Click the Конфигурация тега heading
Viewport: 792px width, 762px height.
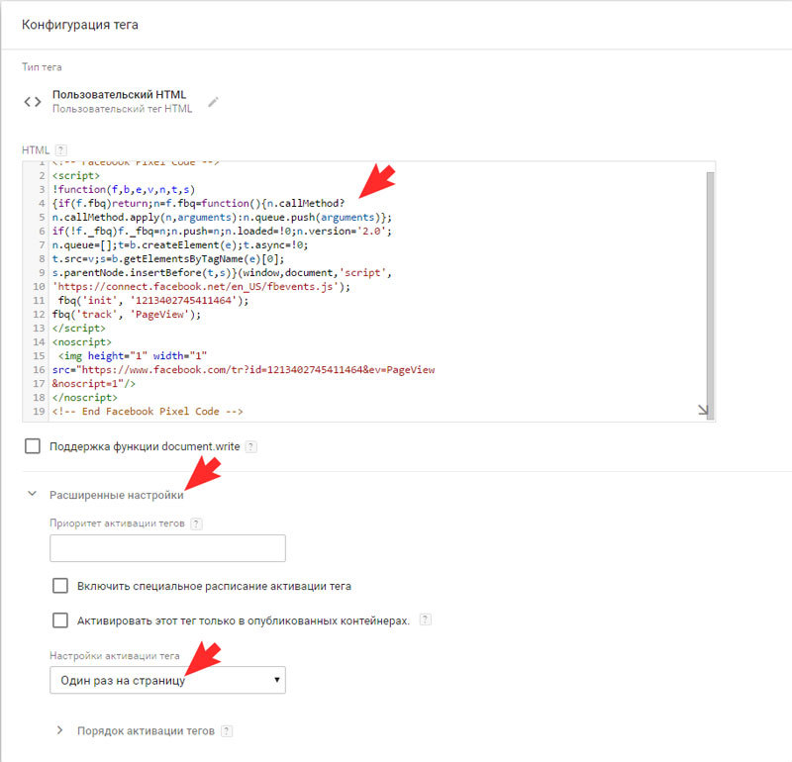pos(80,25)
